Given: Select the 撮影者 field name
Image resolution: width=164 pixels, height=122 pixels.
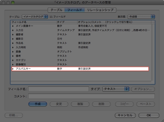Looking at the screenshot, I should point(19,35).
